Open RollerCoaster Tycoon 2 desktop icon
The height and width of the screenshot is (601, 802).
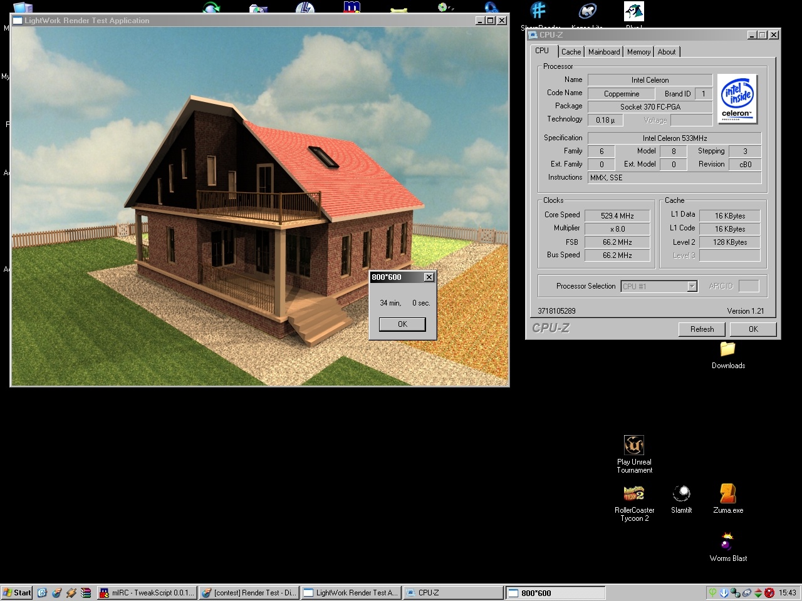click(634, 503)
